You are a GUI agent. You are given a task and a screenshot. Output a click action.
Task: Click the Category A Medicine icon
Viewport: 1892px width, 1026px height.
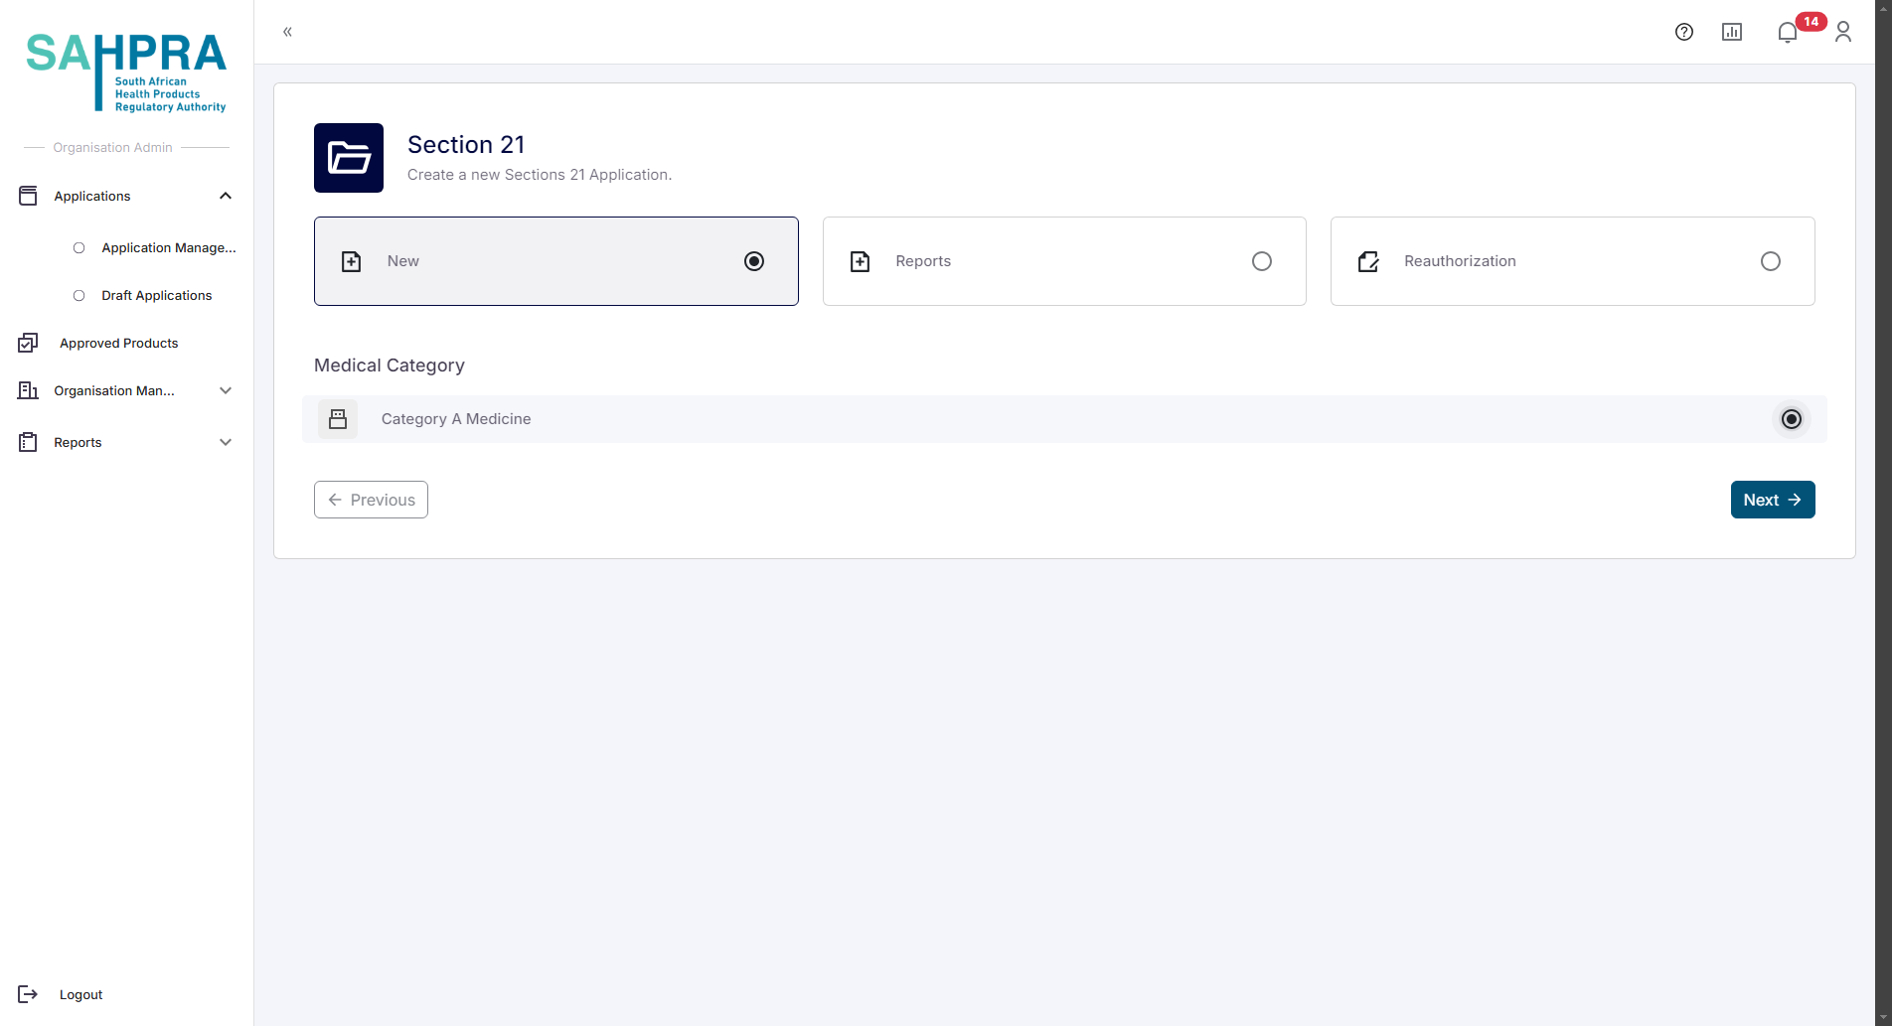[x=338, y=419]
